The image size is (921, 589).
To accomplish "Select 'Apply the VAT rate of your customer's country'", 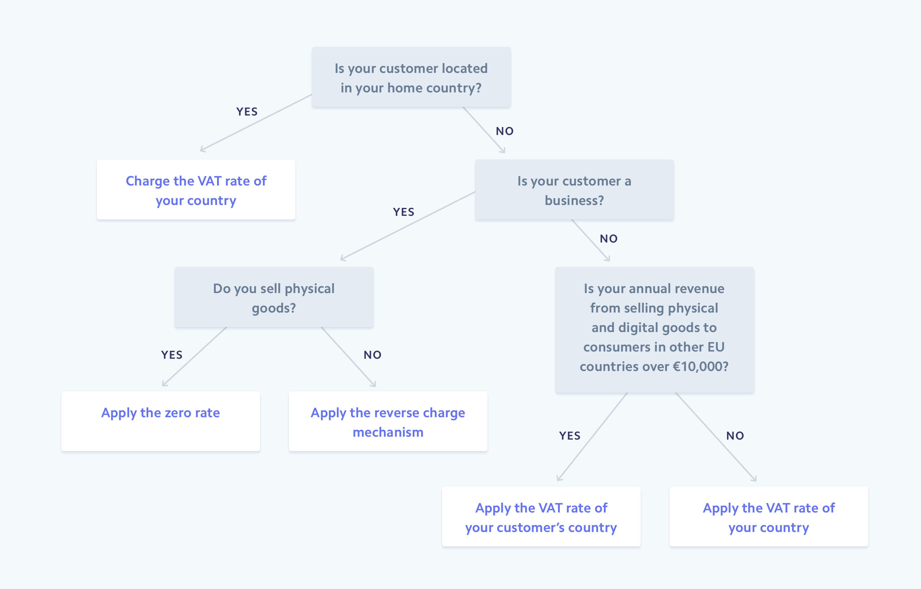I will (x=541, y=517).
